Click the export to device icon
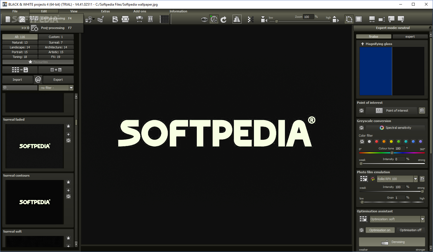Screen dimensions: 433x252 click(x=101, y=19)
